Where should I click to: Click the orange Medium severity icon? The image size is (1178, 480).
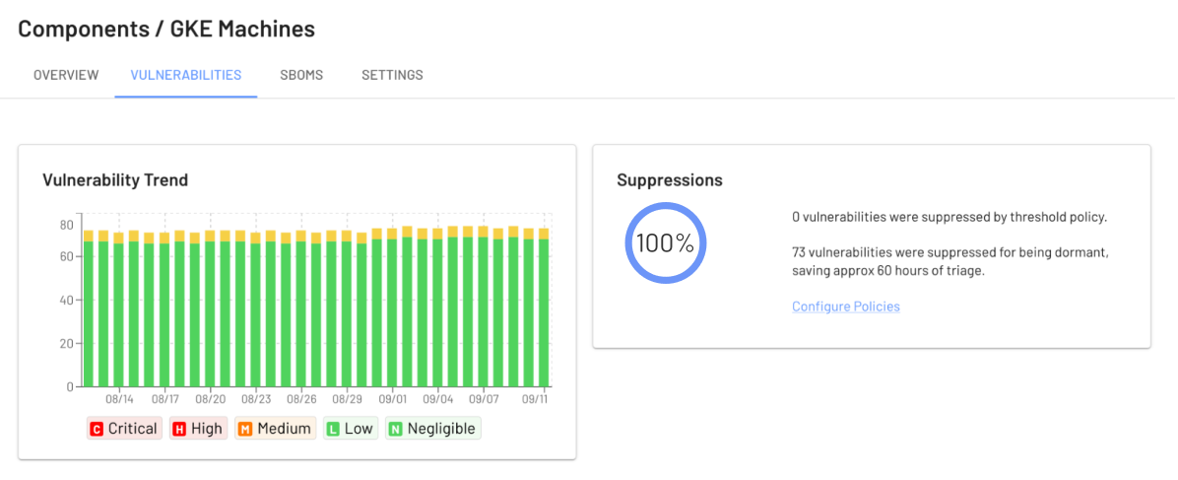click(x=245, y=429)
